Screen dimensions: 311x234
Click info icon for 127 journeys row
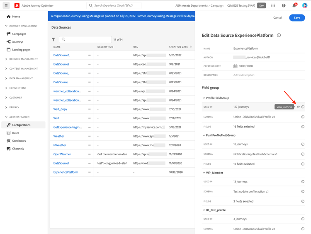[303, 107]
